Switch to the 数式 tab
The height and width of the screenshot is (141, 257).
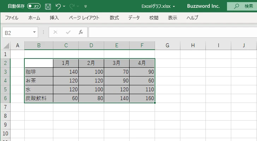click(114, 18)
